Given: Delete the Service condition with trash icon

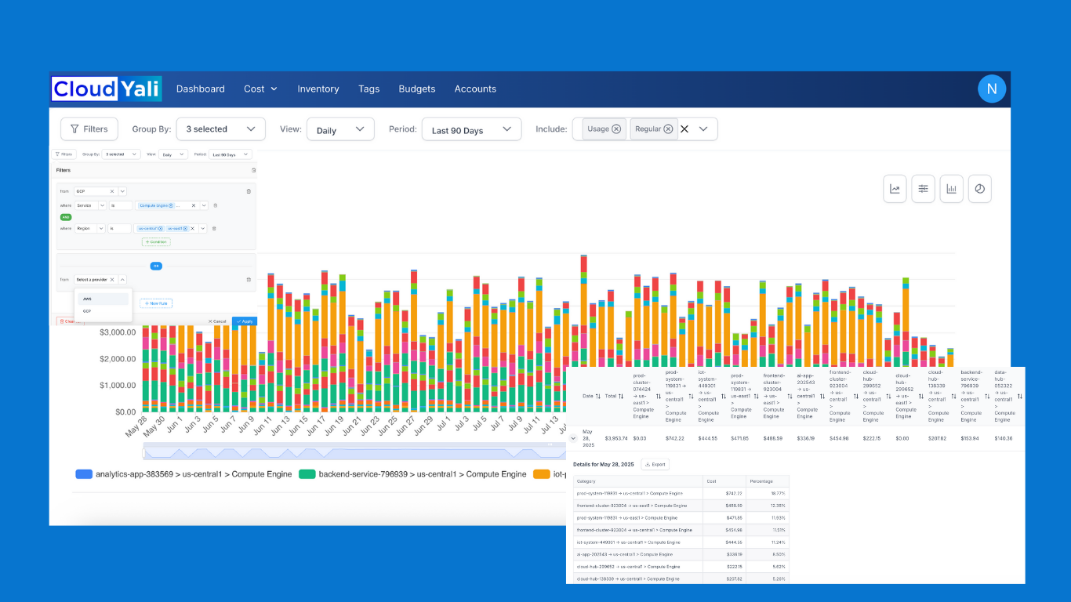Looking at the screenshot, I should pos(216,205).
